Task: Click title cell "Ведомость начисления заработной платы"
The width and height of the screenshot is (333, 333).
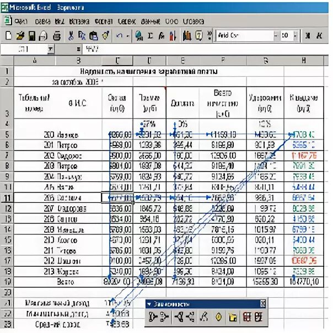Action: tap(149, 71)
